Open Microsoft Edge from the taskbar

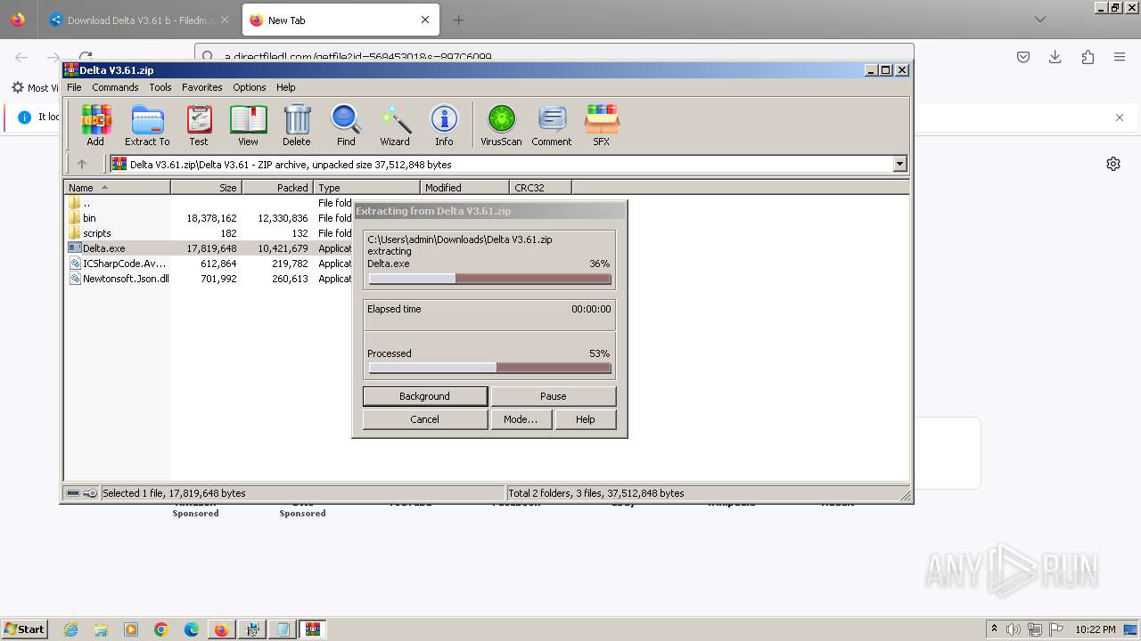(x=192, y=629)
